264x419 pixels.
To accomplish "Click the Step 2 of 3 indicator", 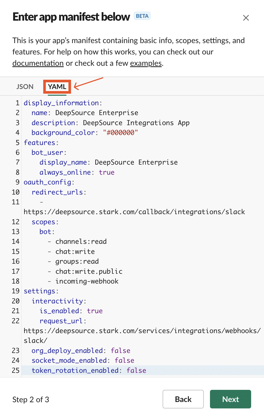I will (x=31, y=399).
